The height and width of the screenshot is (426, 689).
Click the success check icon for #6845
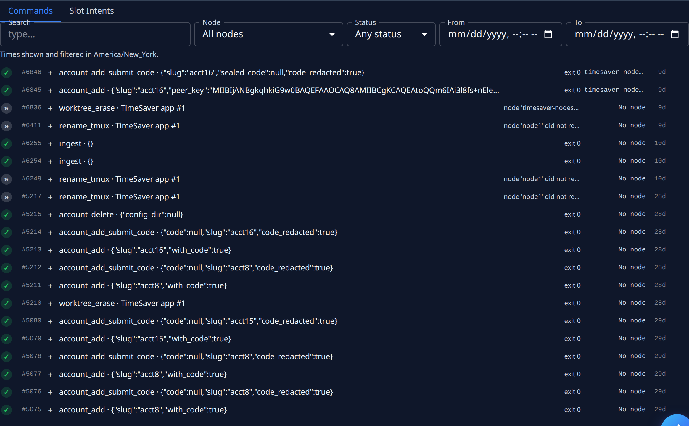pos(6,91)
